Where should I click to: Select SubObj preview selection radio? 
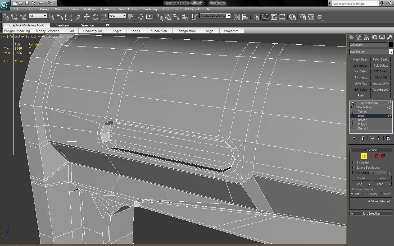coord(365,194)
